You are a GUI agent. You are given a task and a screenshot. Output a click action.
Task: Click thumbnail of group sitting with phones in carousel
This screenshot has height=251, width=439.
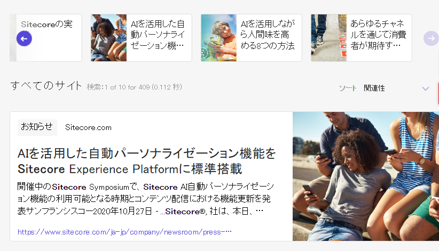108,38
